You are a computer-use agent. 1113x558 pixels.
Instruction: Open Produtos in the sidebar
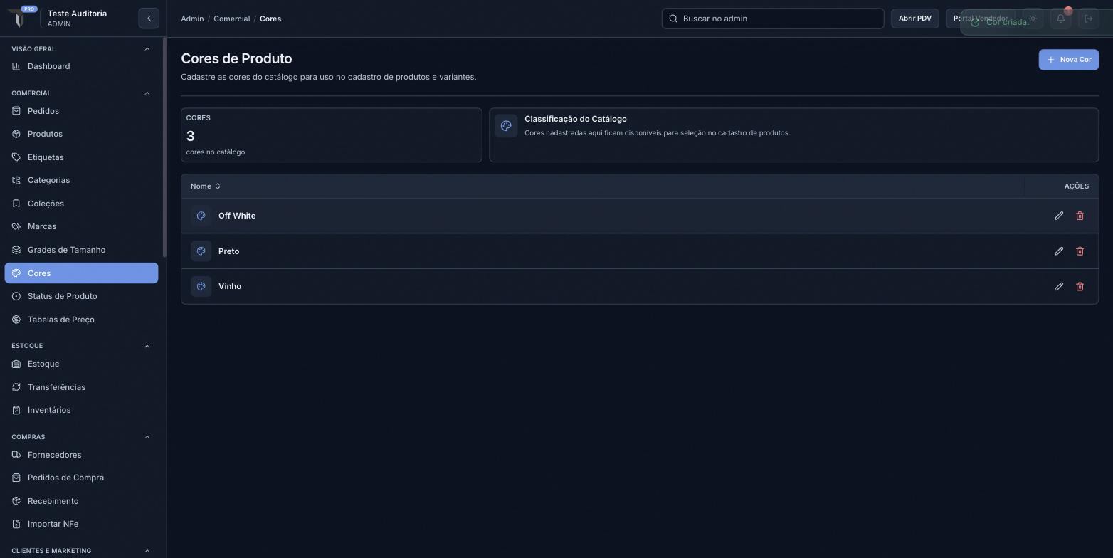coord(81,134)
